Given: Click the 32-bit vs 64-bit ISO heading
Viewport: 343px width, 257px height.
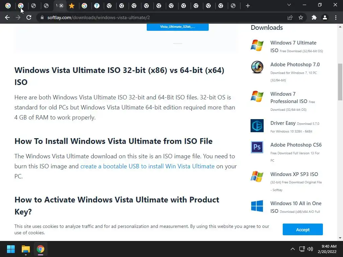Looking at the screenshot, I should coord(119,76).
